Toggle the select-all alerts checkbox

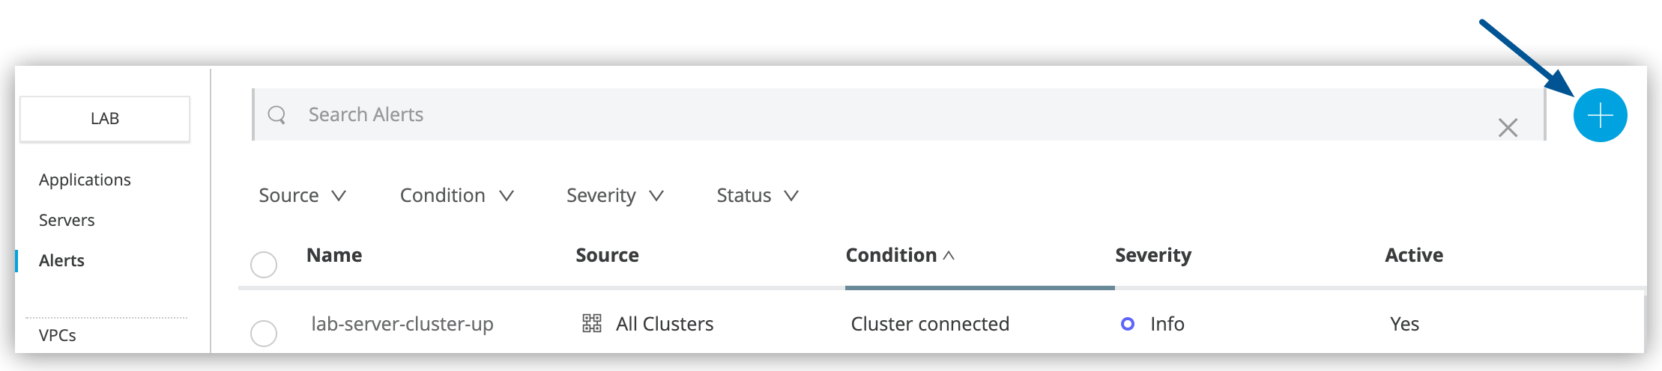pyautogui.click(x=264, y=264)
